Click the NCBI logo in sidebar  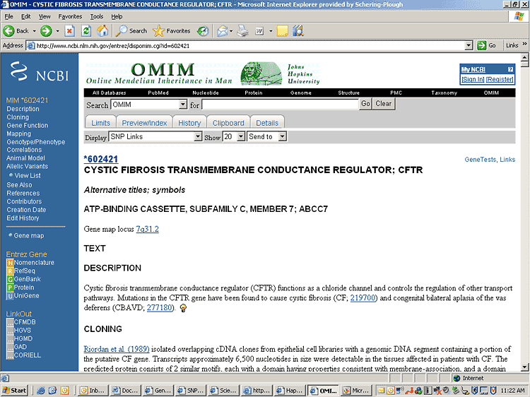pos(39,72)
